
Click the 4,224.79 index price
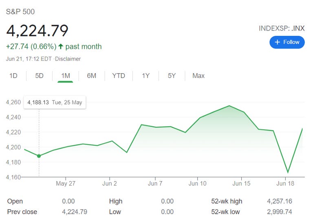[x=37, y=31]
